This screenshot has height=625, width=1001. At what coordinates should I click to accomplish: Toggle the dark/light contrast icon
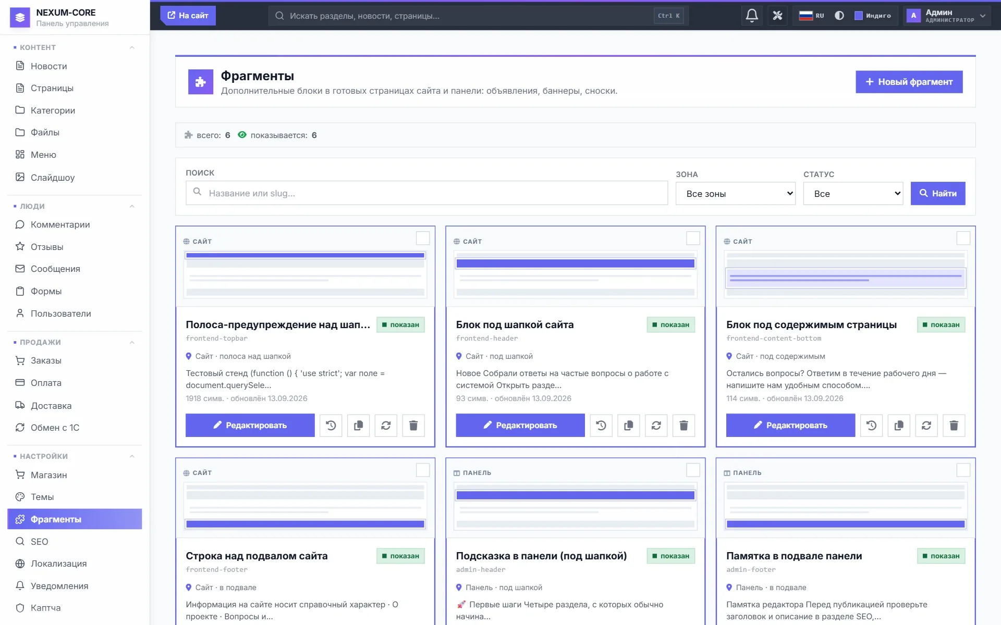(839, 16)
